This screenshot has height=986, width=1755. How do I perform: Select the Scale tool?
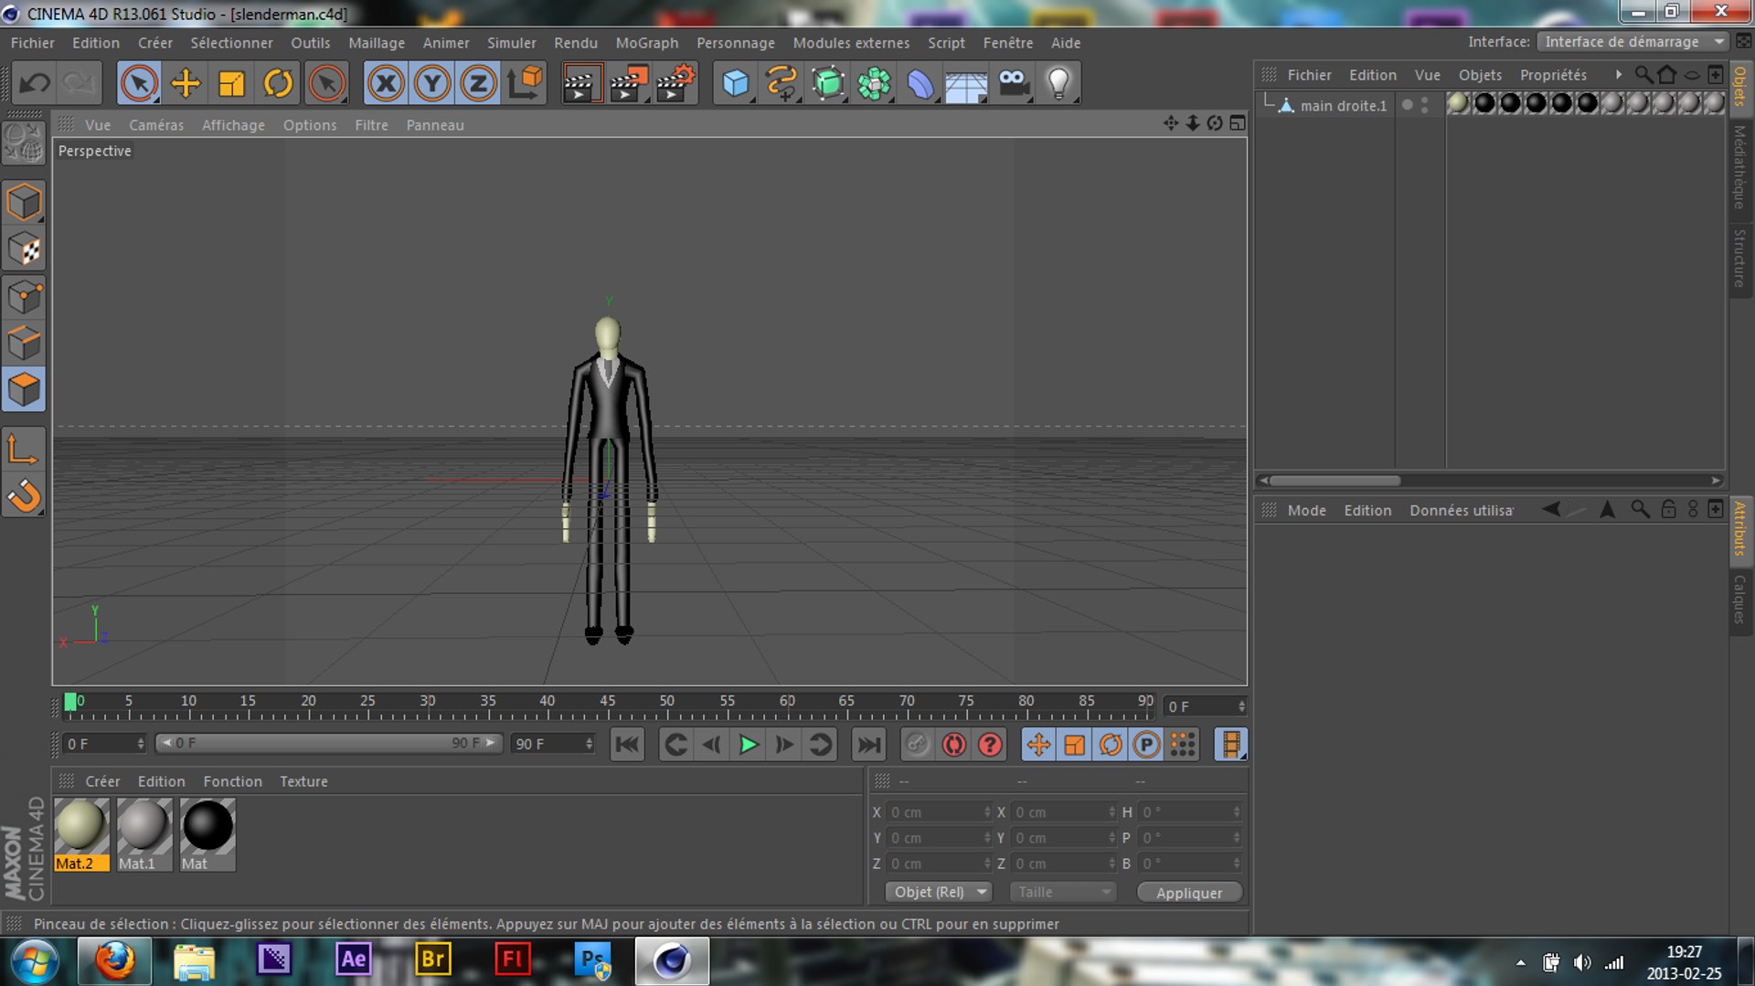[231, 83]
